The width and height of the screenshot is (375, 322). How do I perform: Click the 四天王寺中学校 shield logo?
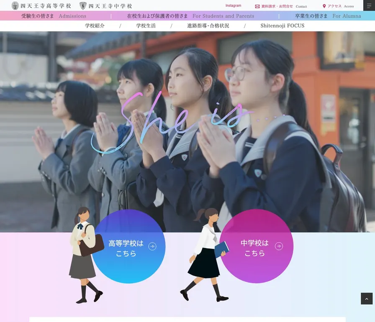click(x=83, y=6)
